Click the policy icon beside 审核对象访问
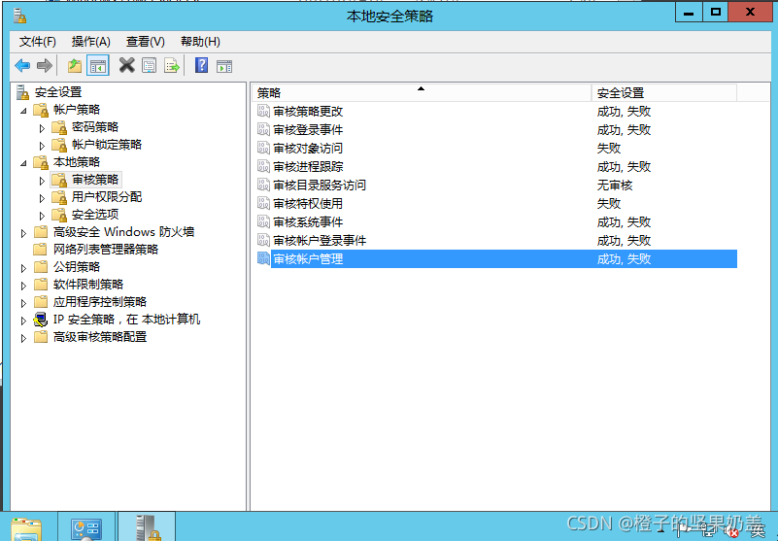 pos(263,148)
